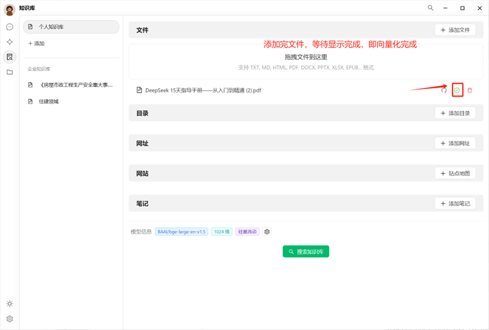Open the chat assistant from sidebar
489x330 pixels.
point(10,27)
